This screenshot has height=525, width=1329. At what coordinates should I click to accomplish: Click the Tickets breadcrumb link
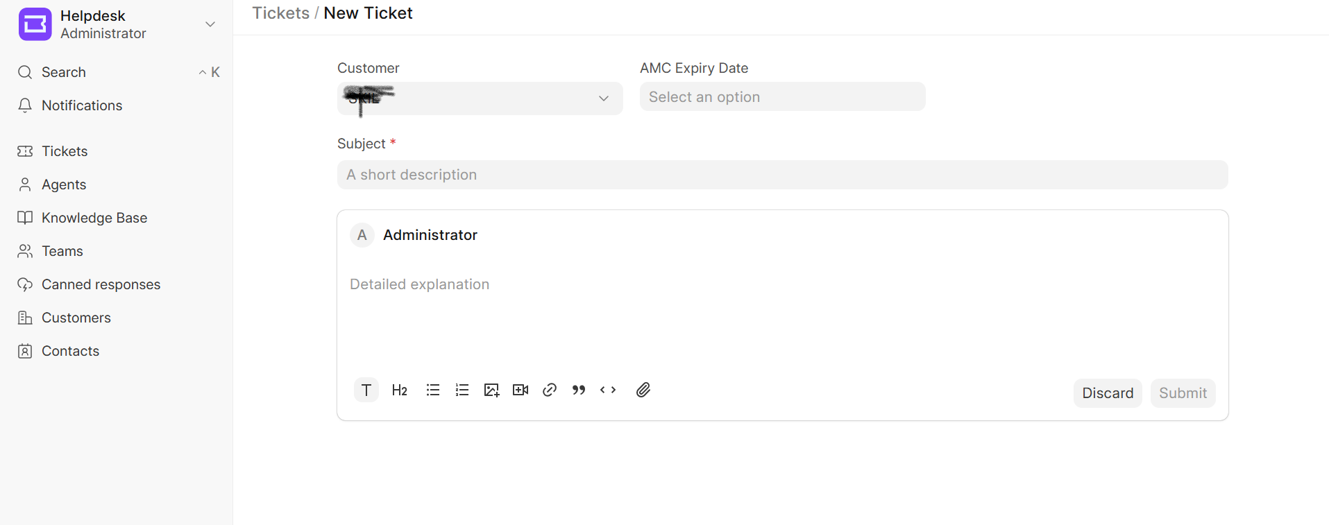[280, 13]
